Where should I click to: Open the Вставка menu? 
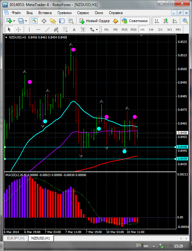point(45,13)
